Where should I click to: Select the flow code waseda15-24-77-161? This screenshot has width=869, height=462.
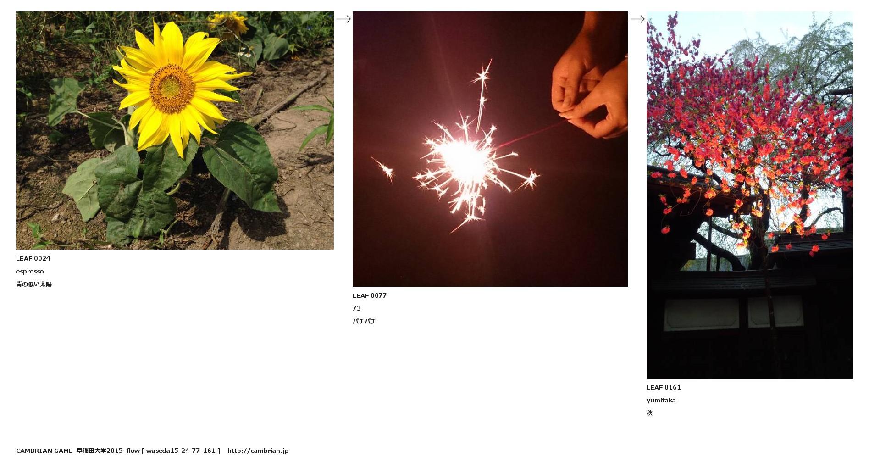click(x=181, y=451)
